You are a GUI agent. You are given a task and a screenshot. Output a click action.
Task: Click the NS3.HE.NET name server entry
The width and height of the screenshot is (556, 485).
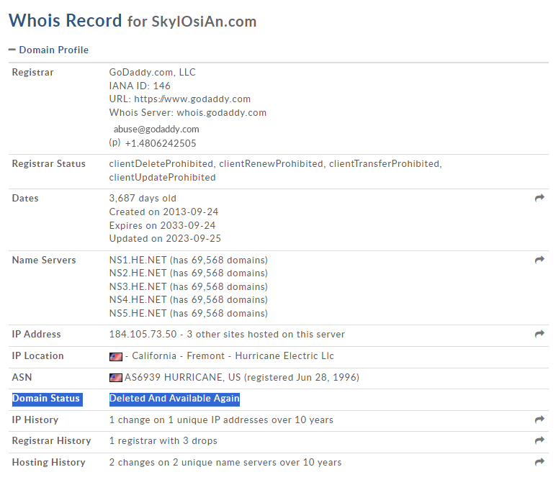click(188, 286)
